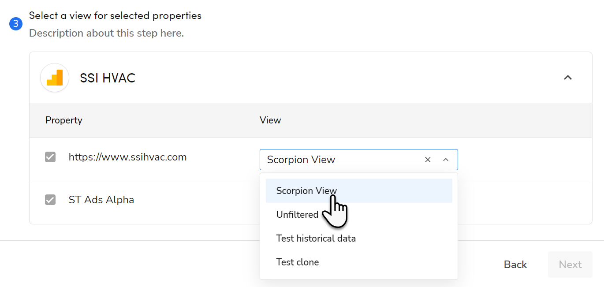Click the step description text
The width and height of the screenshot is (604, 287).
pos(106,33)
